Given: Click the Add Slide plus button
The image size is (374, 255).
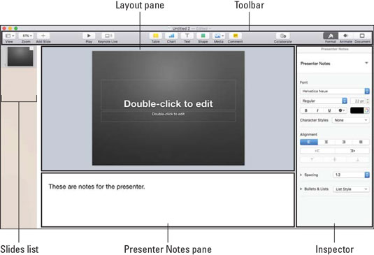Looking at the screenshot, I should point(43,36).
